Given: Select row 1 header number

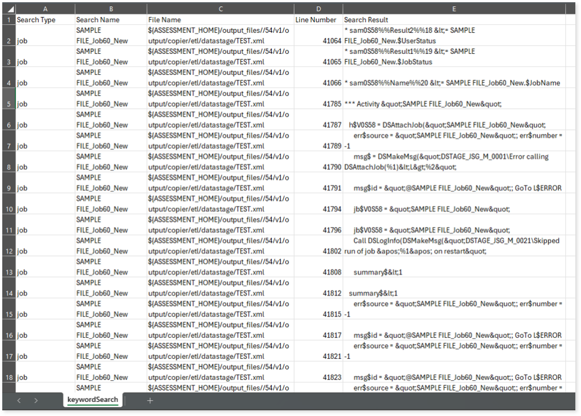Looking at the screenshot, I should pyautogui.click(x=9, y=20).
